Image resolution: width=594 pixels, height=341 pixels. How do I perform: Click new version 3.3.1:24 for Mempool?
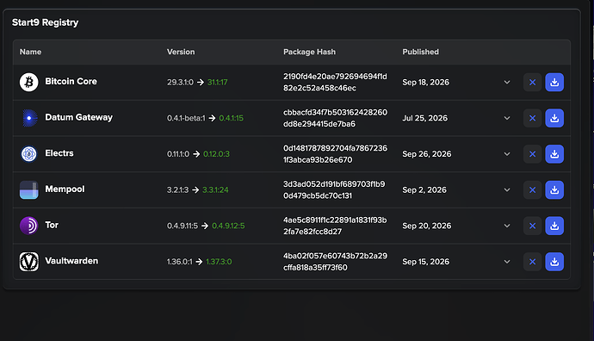[215, 189]
